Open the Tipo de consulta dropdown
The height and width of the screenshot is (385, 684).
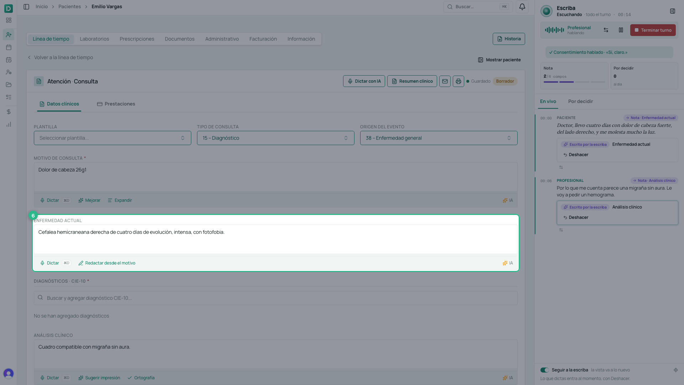276,138
